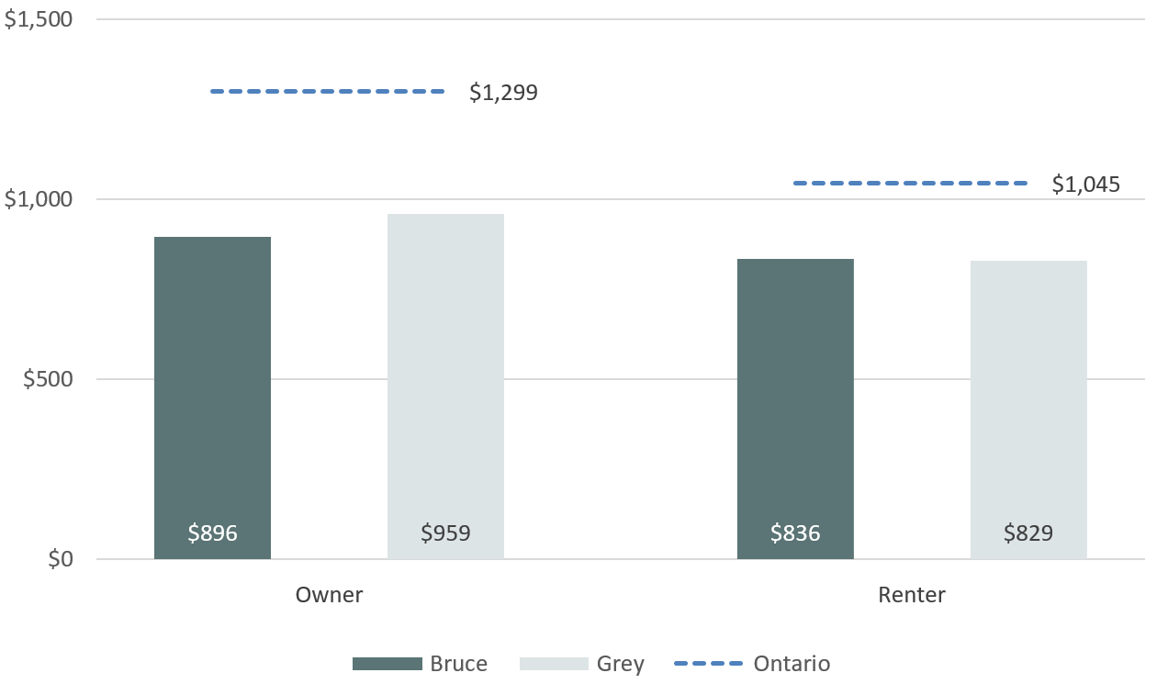The height and width of the screenshot is (684, 1157).
Task: Select the Renter category axis label
Action: click(912, 595)
